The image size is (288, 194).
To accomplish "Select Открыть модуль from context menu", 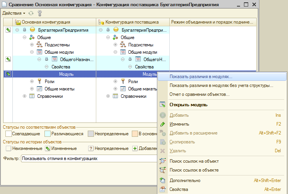I will (x=222, y=105).
